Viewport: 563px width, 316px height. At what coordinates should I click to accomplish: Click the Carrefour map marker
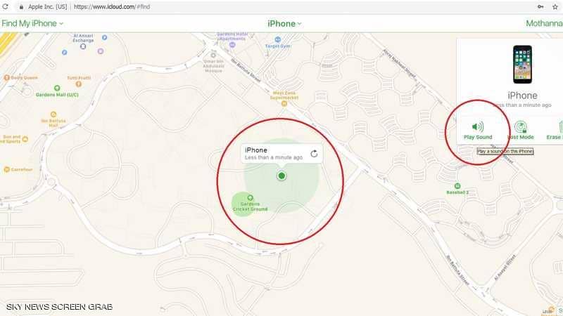point(7,169)
